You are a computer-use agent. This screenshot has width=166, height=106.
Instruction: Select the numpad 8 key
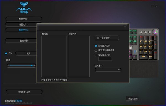pos(146,43)
